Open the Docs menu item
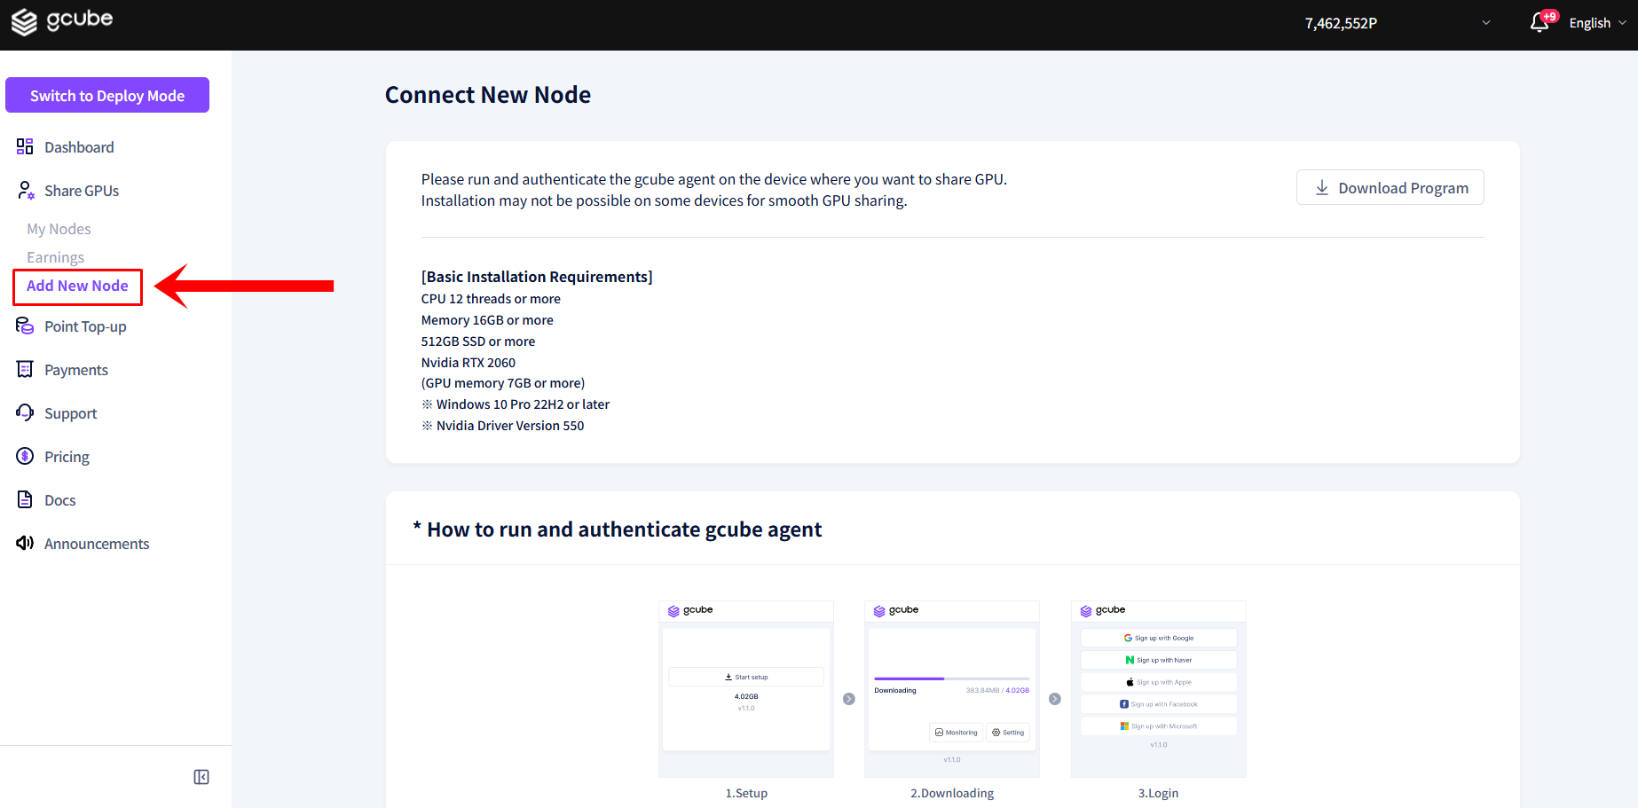1638x808 pixels. [59, 500]
